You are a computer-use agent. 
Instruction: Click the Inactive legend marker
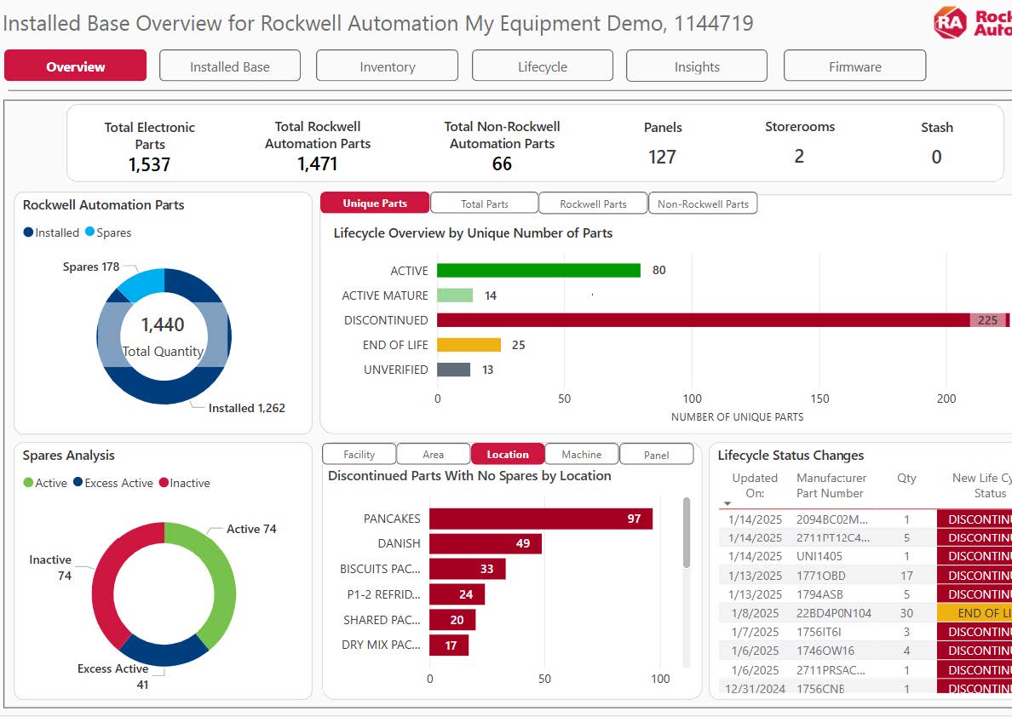[x=164, y=483]
